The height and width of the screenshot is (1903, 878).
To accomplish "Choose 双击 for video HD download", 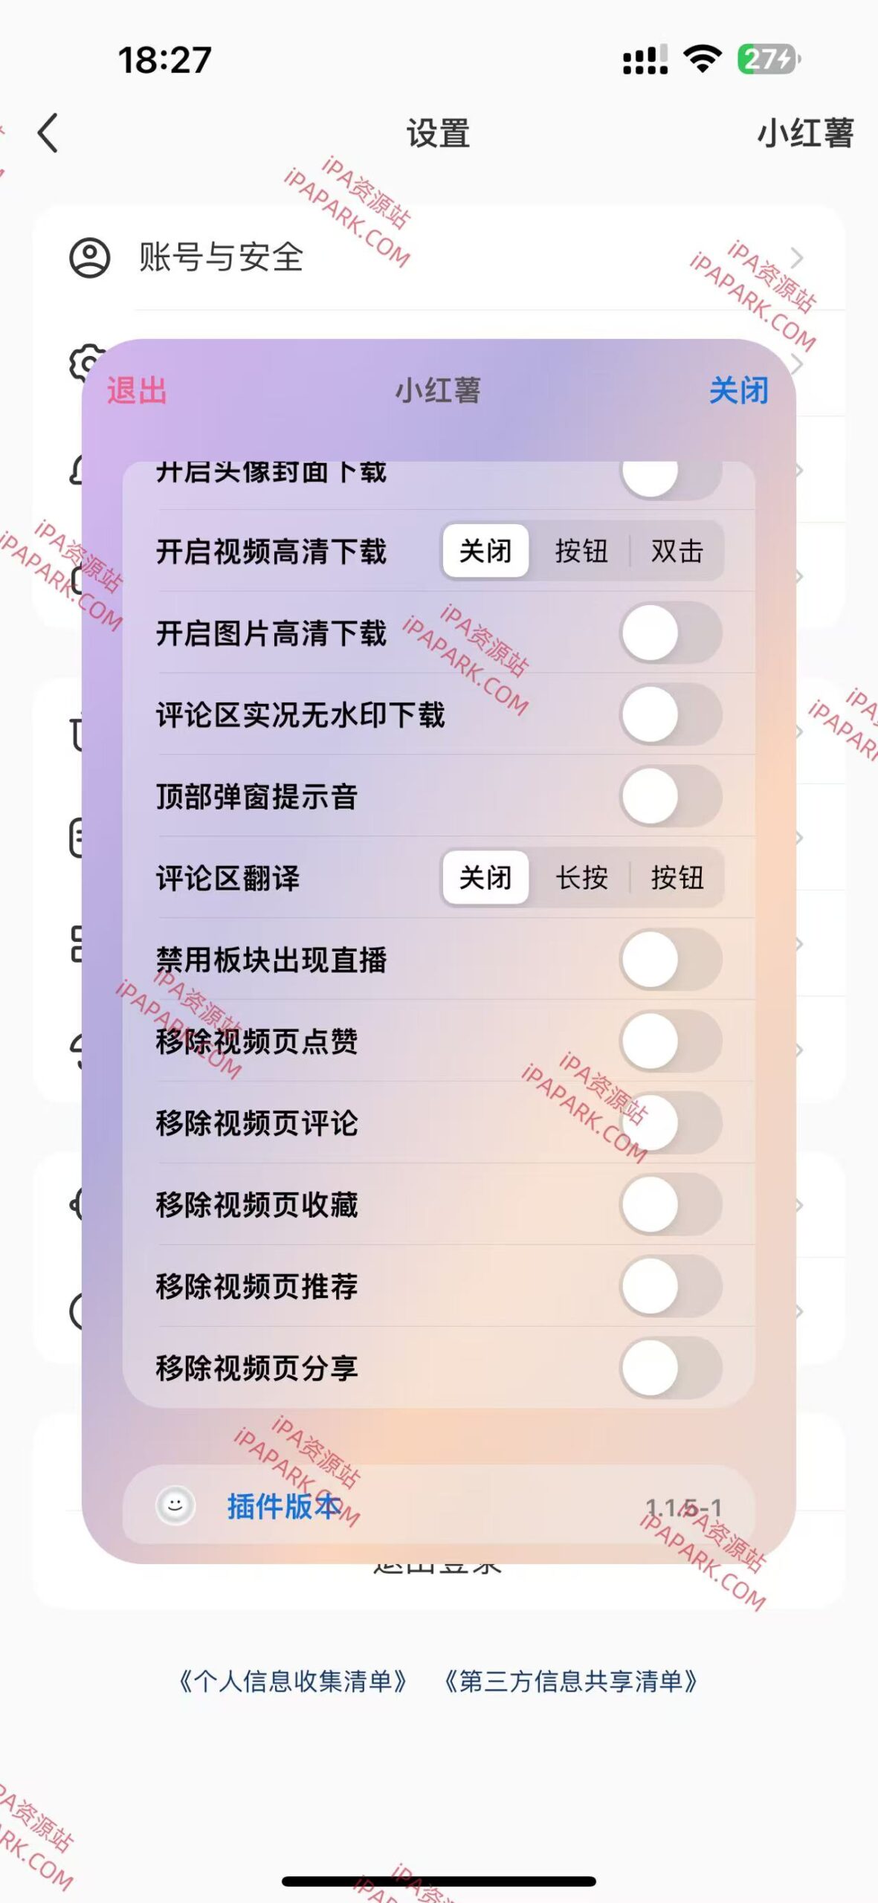I will coord(679,552).
